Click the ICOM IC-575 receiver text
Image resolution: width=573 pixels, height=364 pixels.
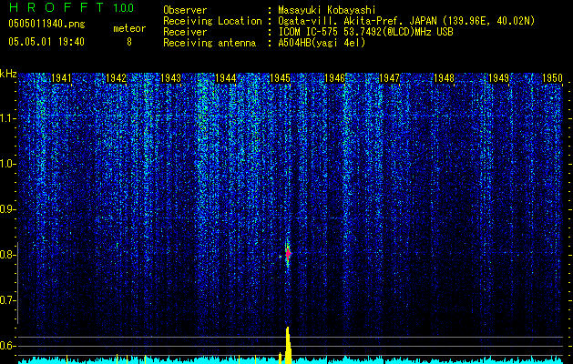(365, 32)
